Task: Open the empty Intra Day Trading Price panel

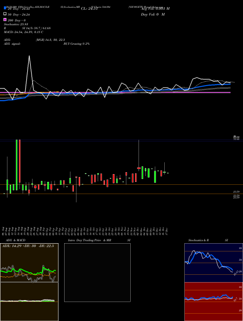Action: (97, 272)
